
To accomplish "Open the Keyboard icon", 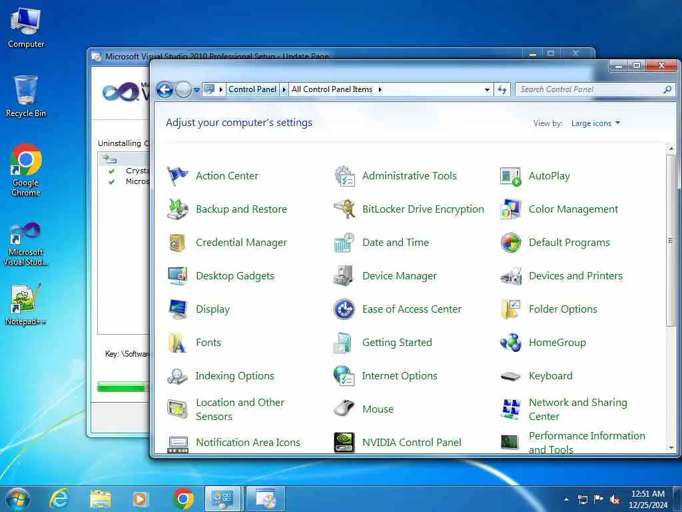I will click(x=511, y=376).
